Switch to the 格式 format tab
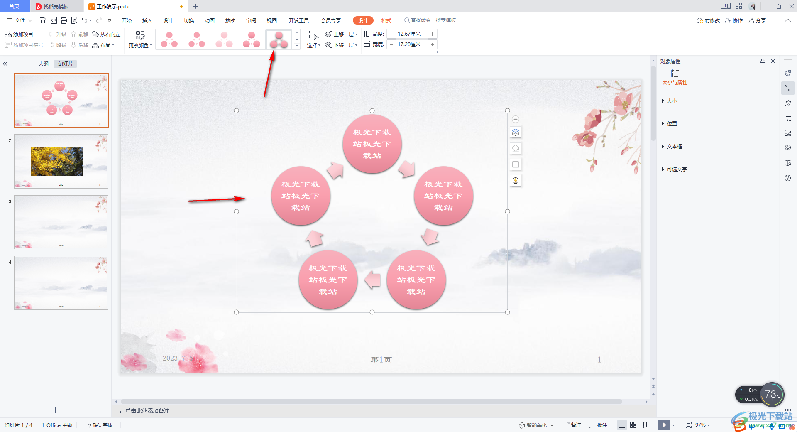 [386, 20]
